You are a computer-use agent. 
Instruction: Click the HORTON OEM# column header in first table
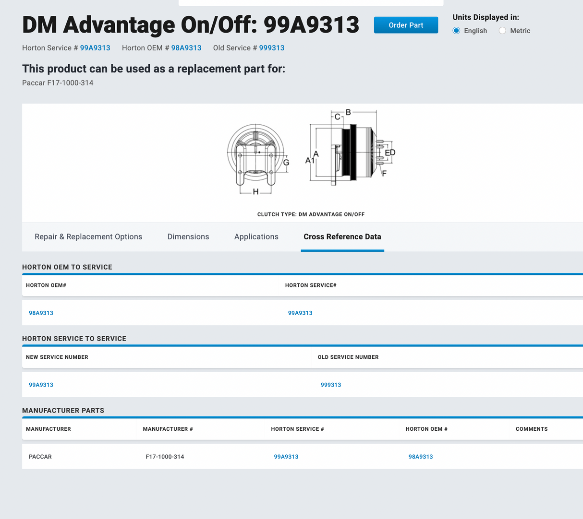46,285
